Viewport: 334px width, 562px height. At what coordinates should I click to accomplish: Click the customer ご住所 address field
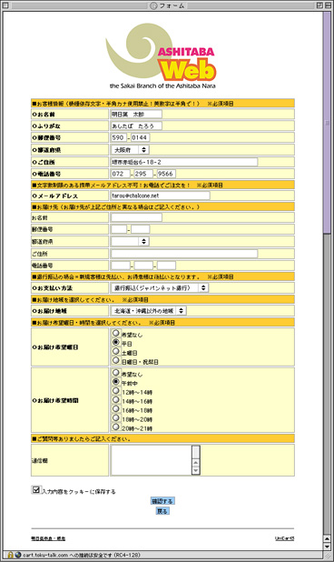pyautogui.click(x=184, y=162)
